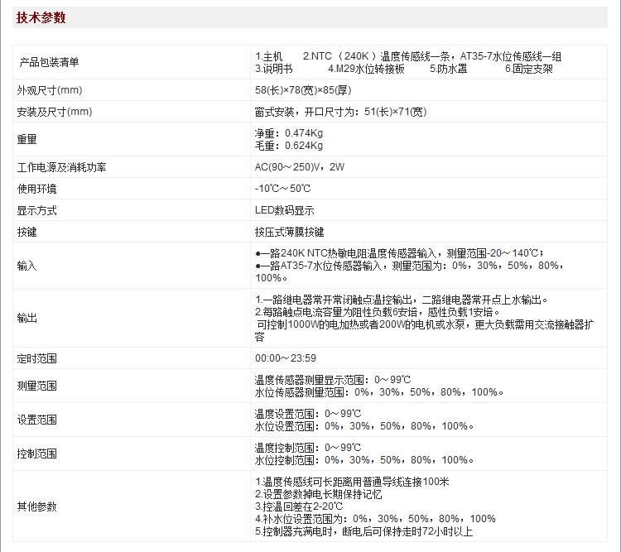Select the 按压式薄膜按键 value
Image resolution: width=621 pixels, height=552 pixels.
tap(289, 232)
